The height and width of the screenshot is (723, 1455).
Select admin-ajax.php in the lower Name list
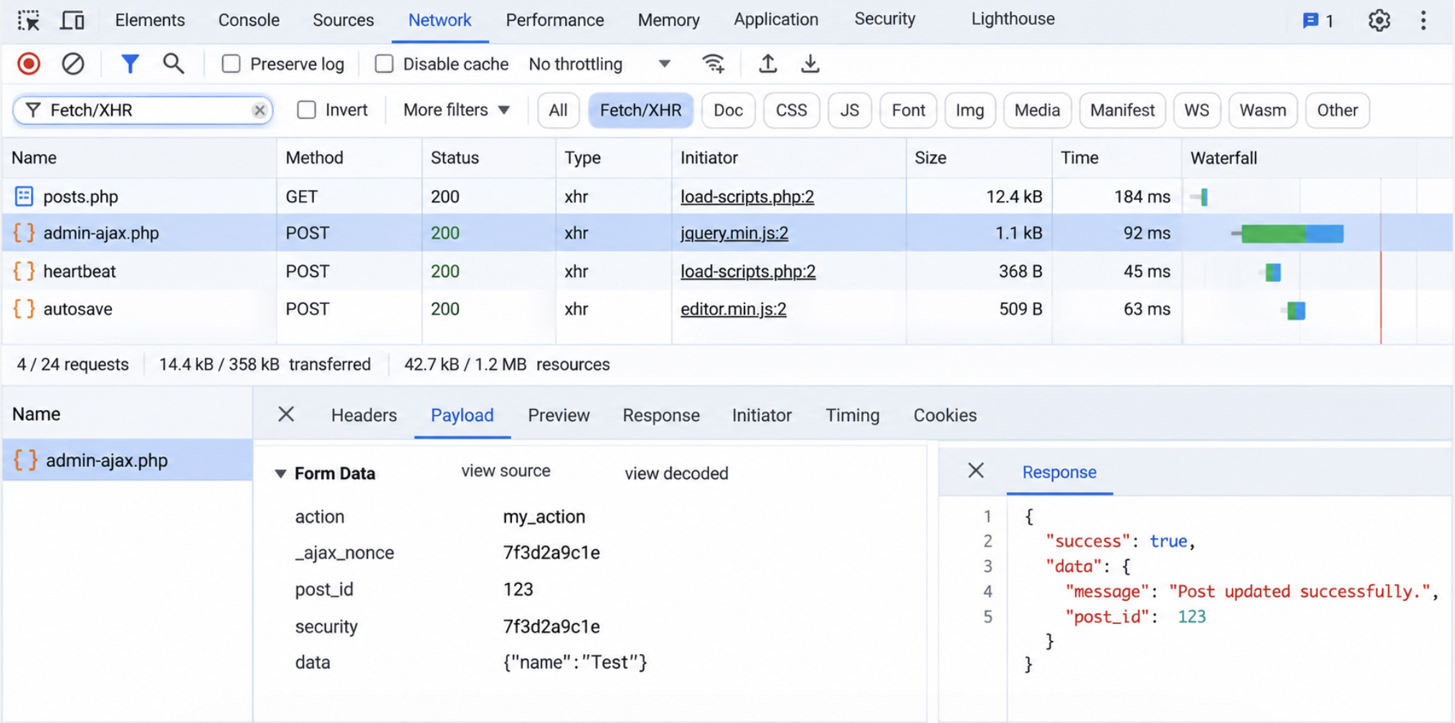127,460
